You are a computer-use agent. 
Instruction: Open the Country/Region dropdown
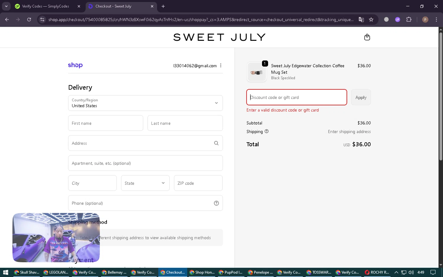point(145,103)
